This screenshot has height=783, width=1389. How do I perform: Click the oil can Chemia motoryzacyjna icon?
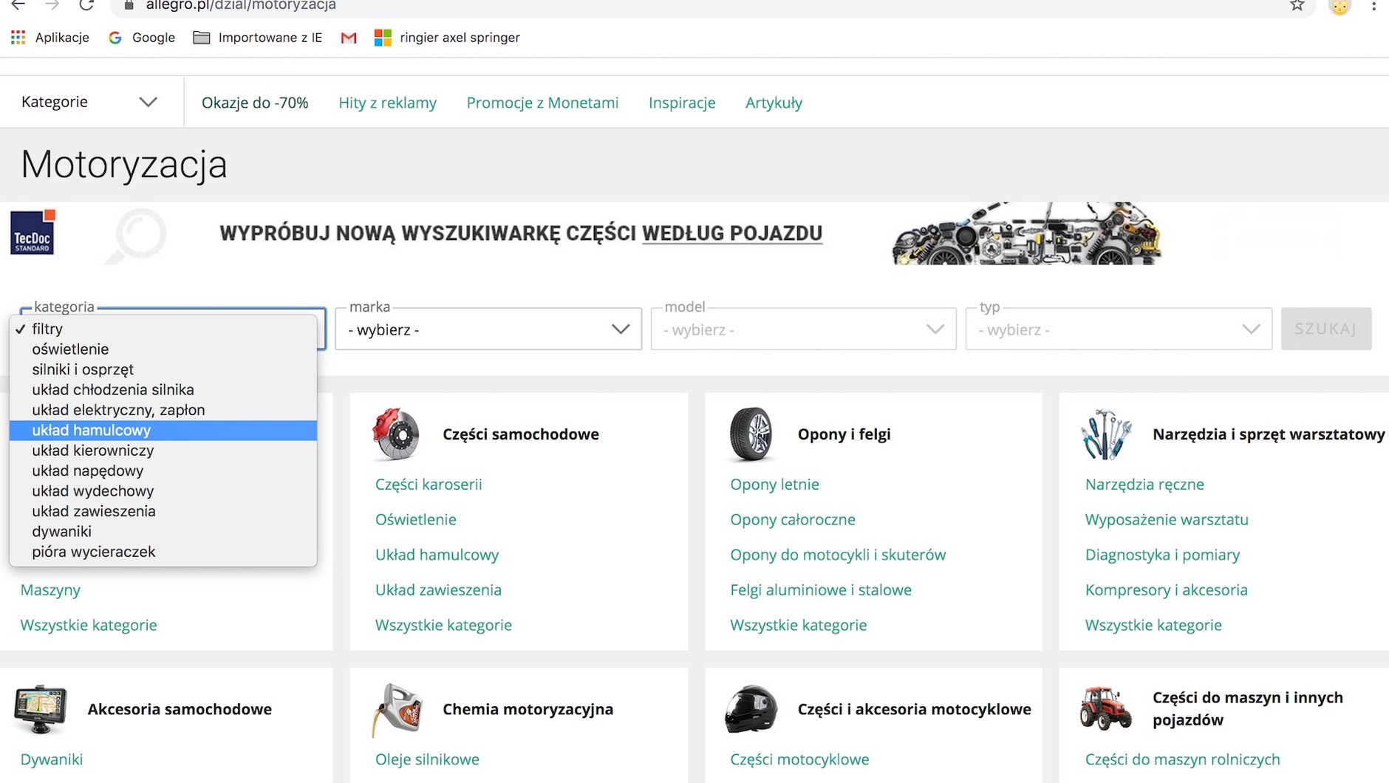click(x=397, y=710)
